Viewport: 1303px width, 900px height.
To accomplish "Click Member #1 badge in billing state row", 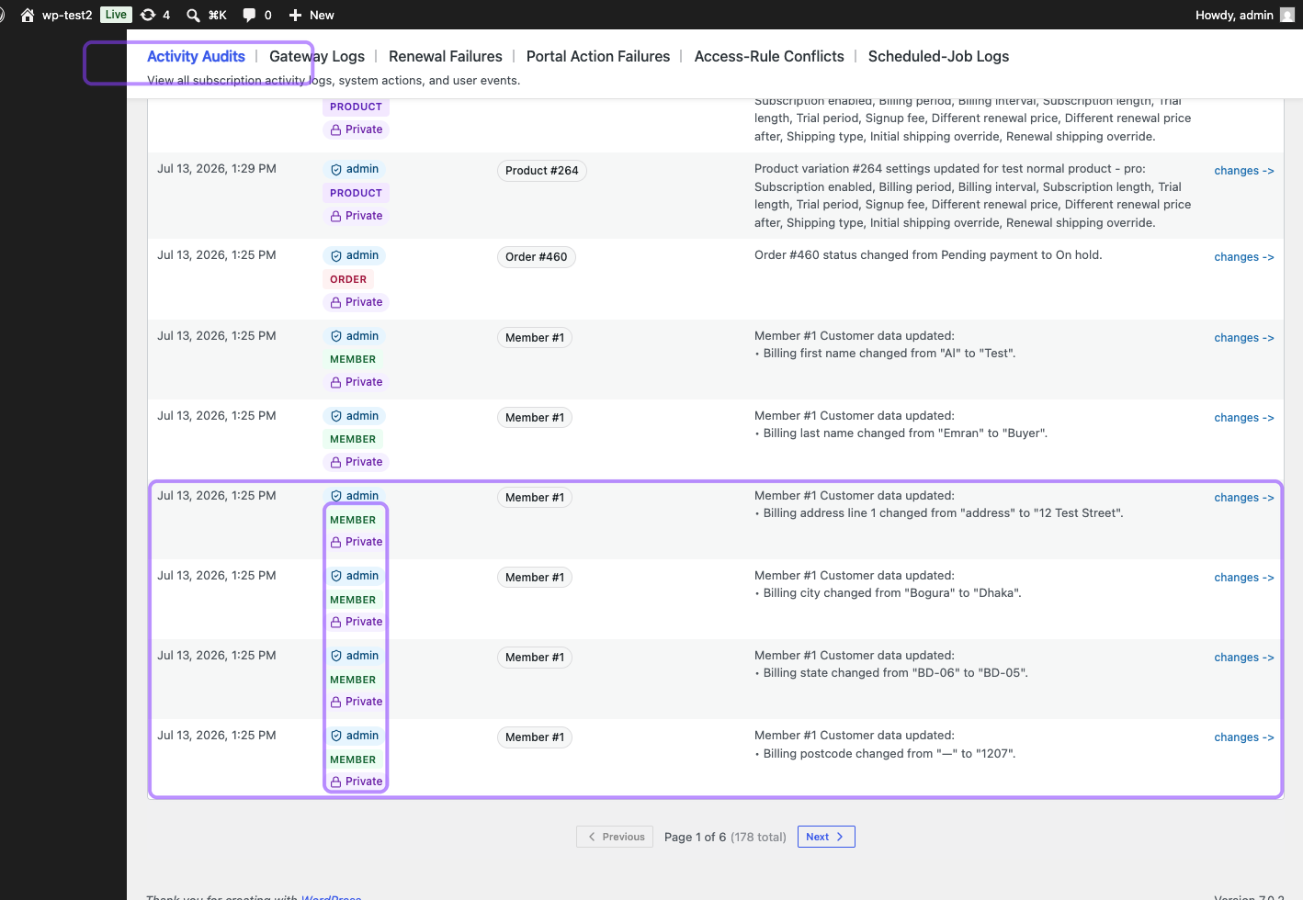I will (x=535, y=658).
